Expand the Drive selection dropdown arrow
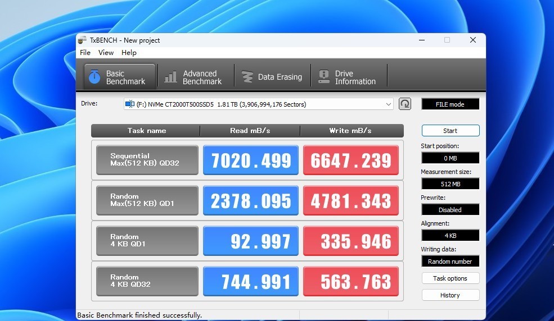This screenshot has width=554, height=321. [388, 104]
